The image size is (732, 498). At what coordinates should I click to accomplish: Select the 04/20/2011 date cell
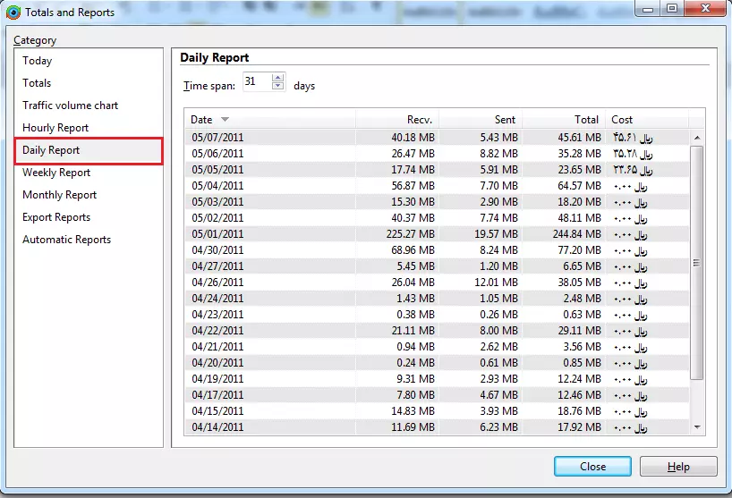point(217,363)
